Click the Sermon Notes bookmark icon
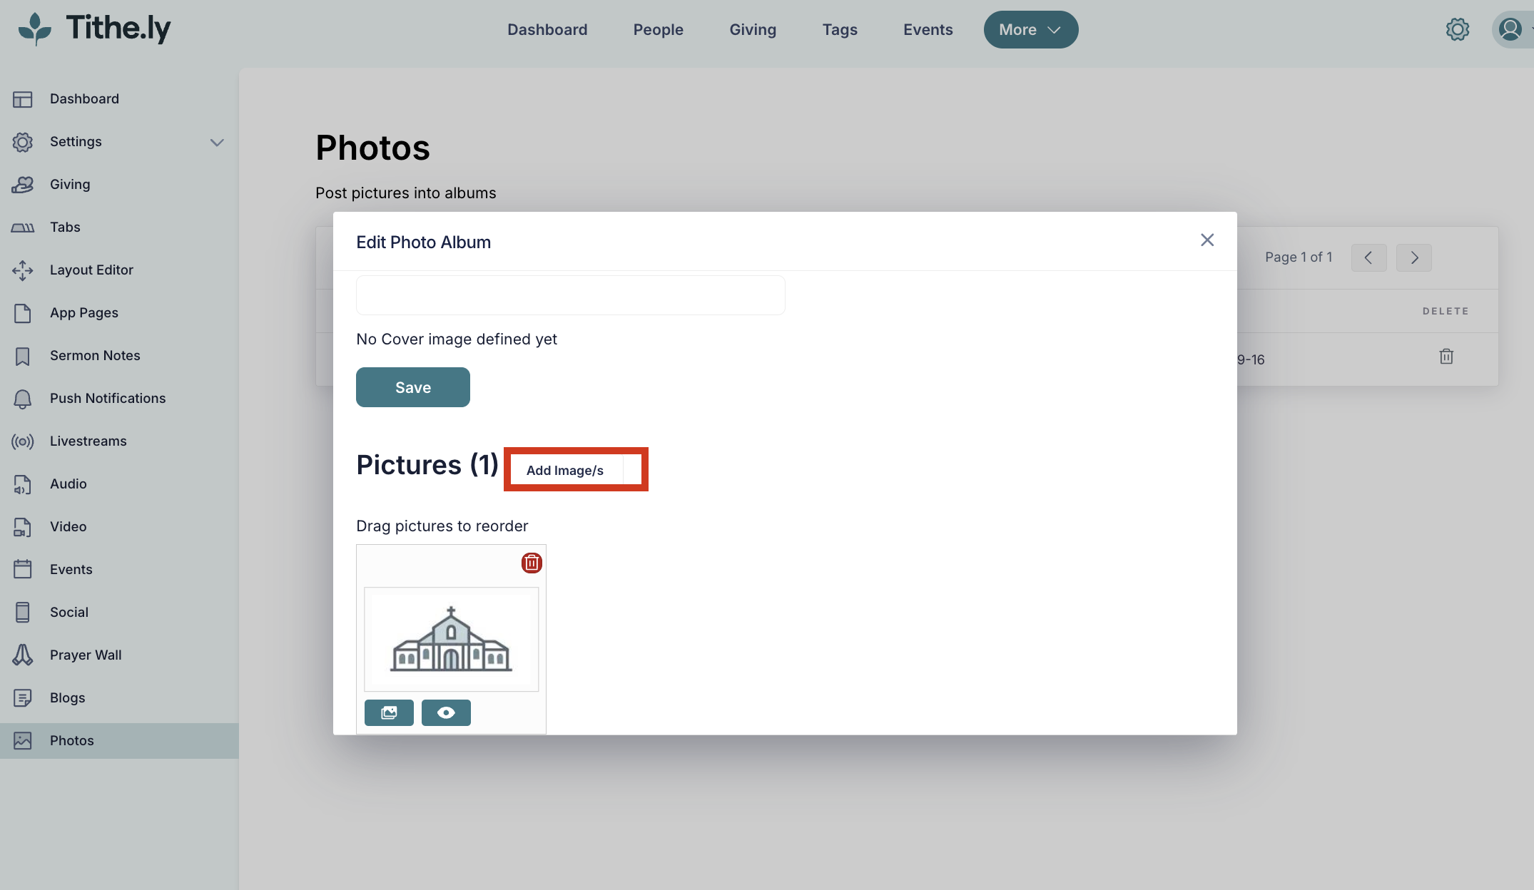Image resolution: width=1534 pixels, height=890 pixels. [x=22, y=356]
